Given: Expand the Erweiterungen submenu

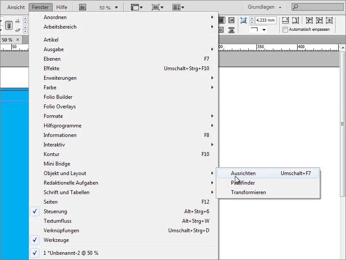Looking at the screenshot, I should (124, 78).
